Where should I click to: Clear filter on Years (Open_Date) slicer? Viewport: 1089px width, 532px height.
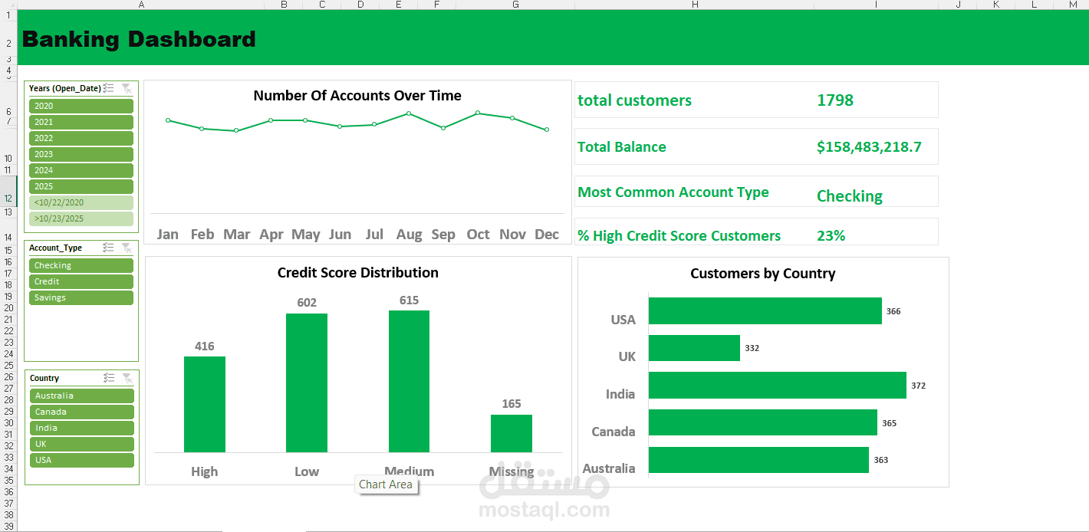coord(127,88)
